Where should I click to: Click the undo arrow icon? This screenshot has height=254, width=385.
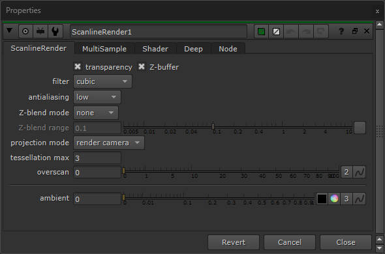[291, 31]
